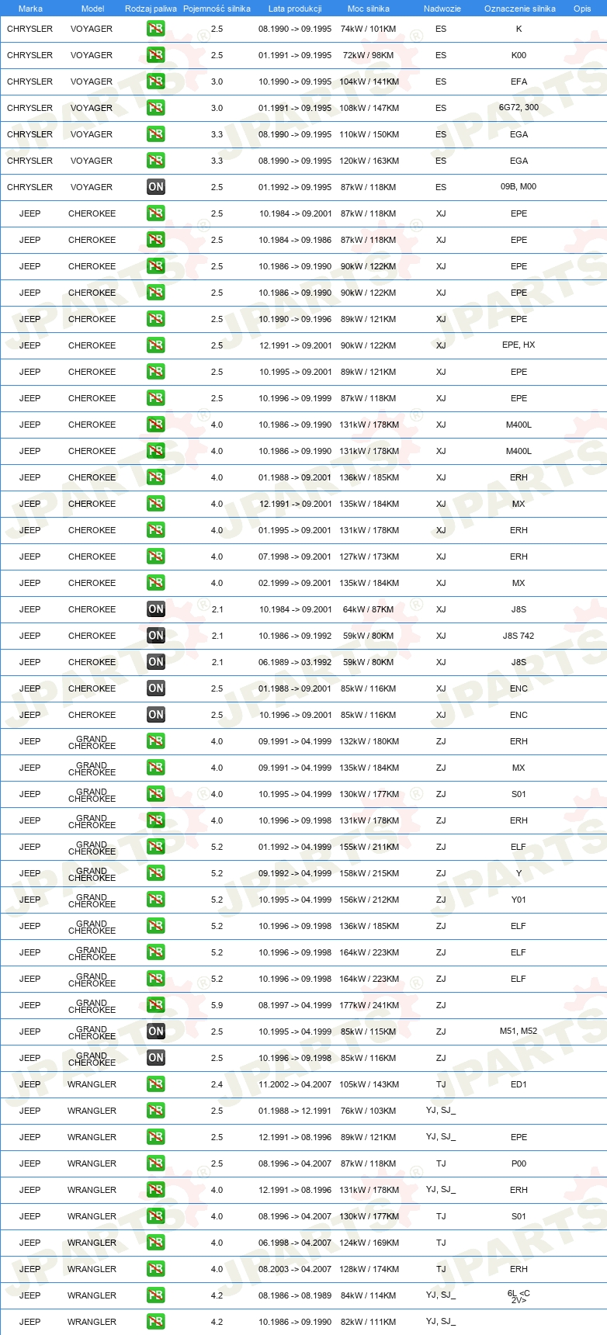Click petrol icon in Wrangler 128kW / 174KM row
The height and width of the screenshot is (1335, 607).
[x=156, y=1269]
